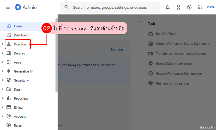Open Generative AI in the sidebar
The width and height of the screenshot is (216, 130).
click(23, 71)
